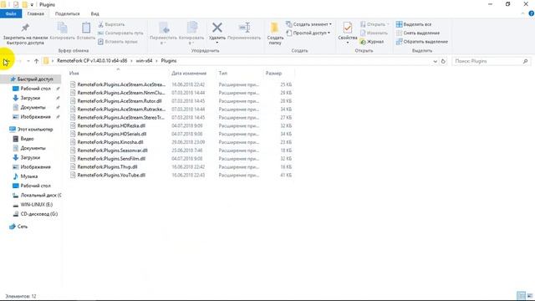Image resolution: width=535 pixels, height=301 pixels.
Task: Select RemoteFork.Plugins.Thvp.dll file
Action: click(107, 166)
